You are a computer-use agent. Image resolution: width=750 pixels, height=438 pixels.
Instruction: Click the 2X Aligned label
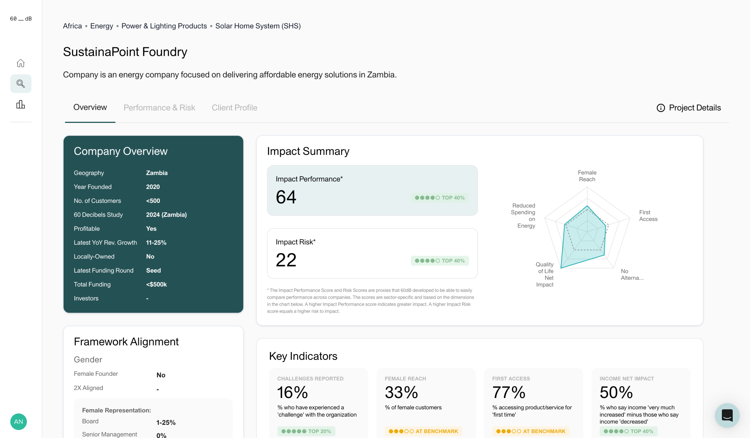click(88, 388)
